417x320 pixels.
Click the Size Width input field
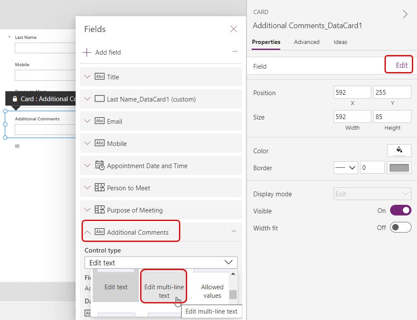pos(352,116)
